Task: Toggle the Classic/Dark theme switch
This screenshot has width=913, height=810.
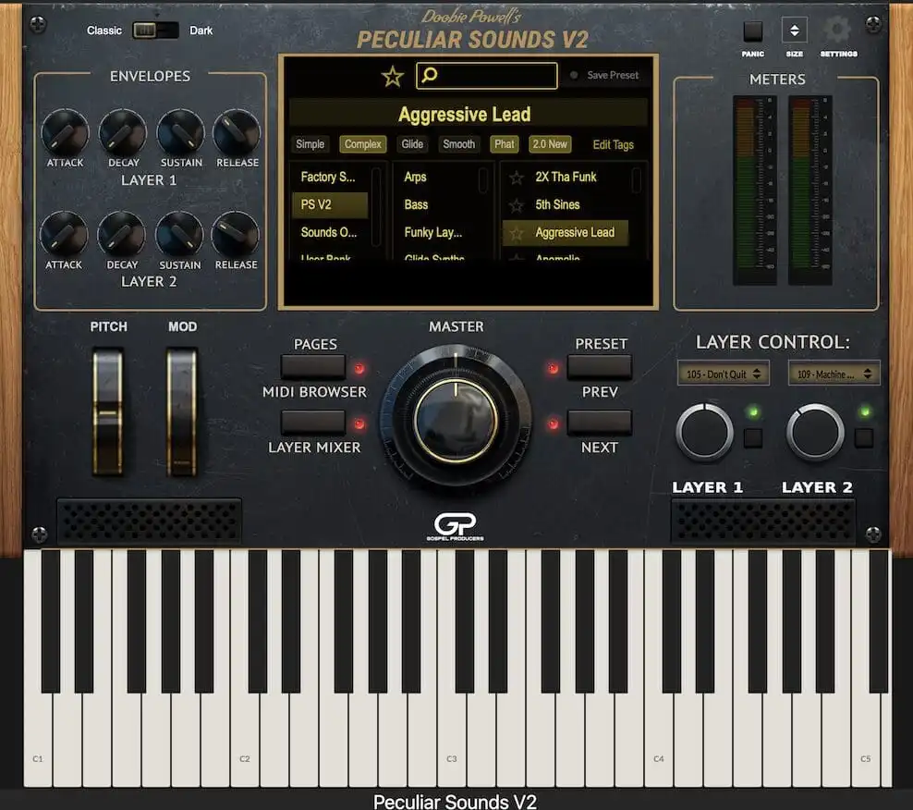Action: coord(155,31)
